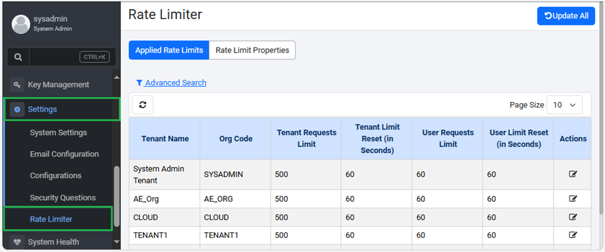Select the Applied Rate Limits tab
The width and height of the screenshot is (605, 252).
169,50
